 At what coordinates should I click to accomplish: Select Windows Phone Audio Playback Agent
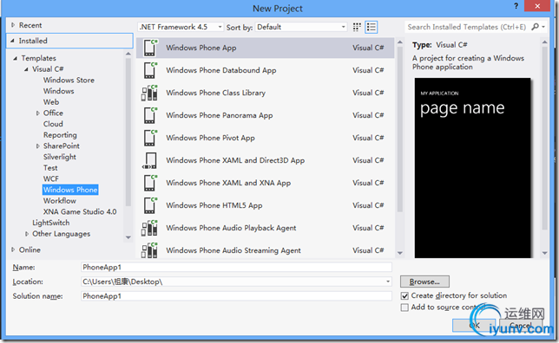click(265, 228)
